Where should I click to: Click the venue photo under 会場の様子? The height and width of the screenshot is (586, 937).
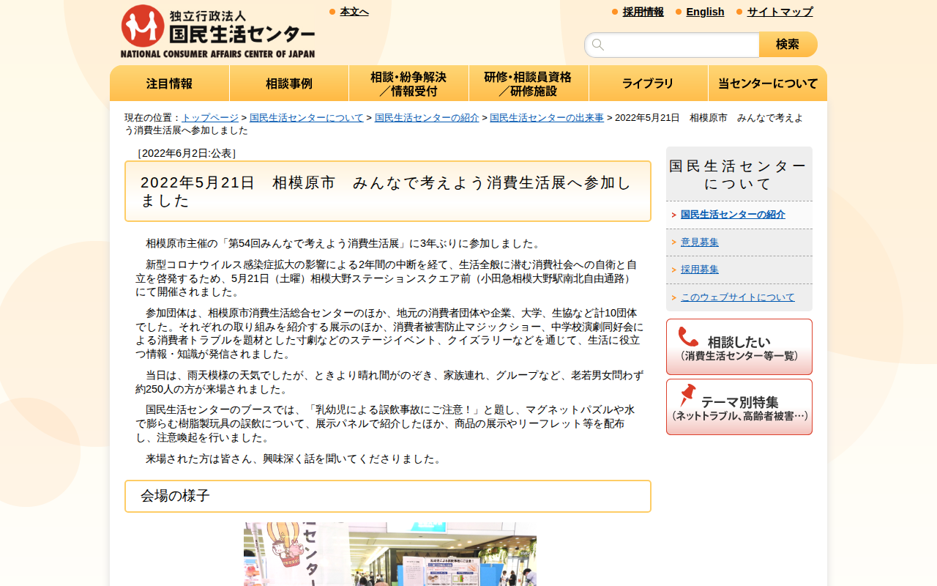(390, 555)
